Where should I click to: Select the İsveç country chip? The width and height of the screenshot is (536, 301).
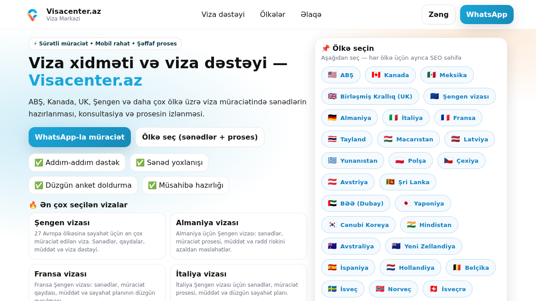click(x=343, y=289)
